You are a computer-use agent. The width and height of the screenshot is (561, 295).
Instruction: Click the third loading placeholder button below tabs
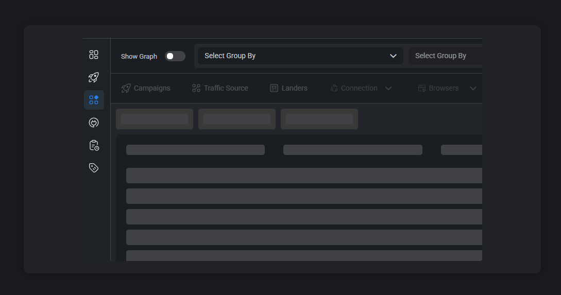click(319, 119)
